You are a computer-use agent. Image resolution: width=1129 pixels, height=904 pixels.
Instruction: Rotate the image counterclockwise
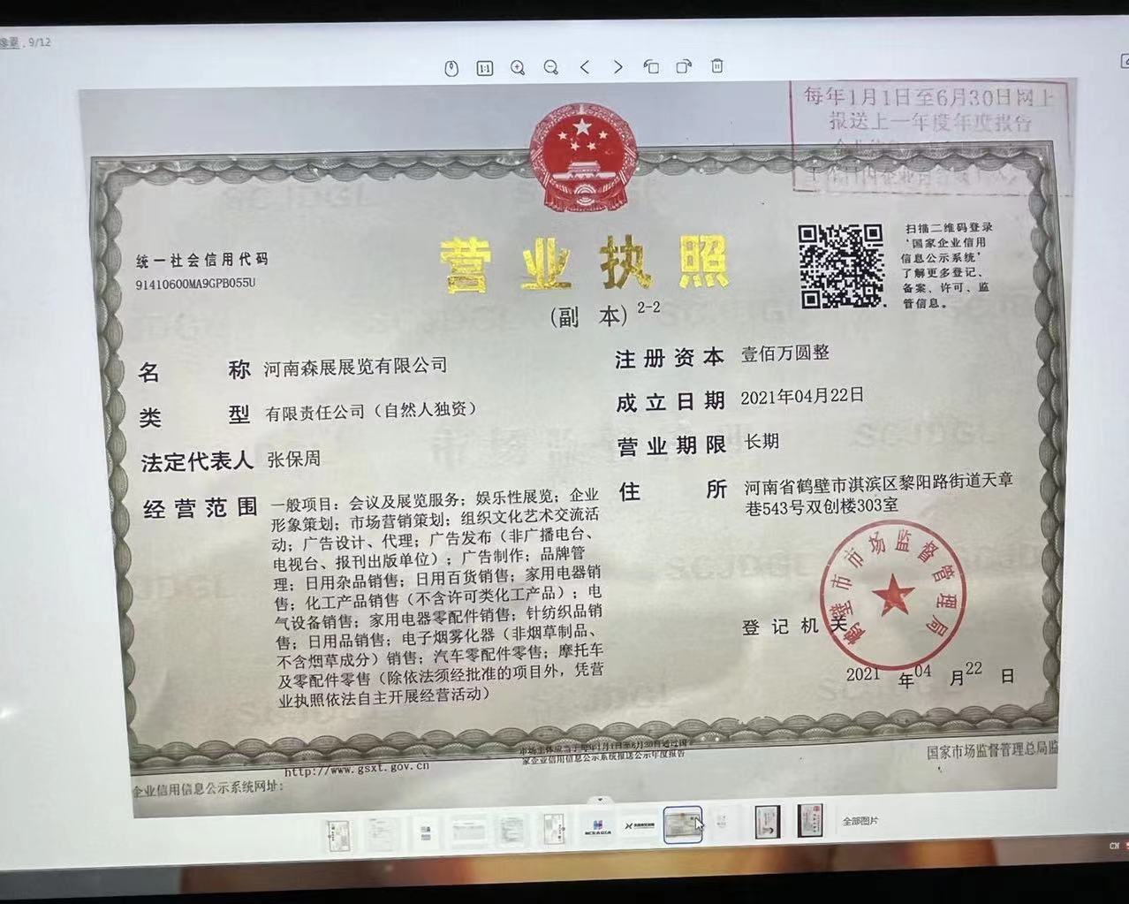click(x=651, y=67)
